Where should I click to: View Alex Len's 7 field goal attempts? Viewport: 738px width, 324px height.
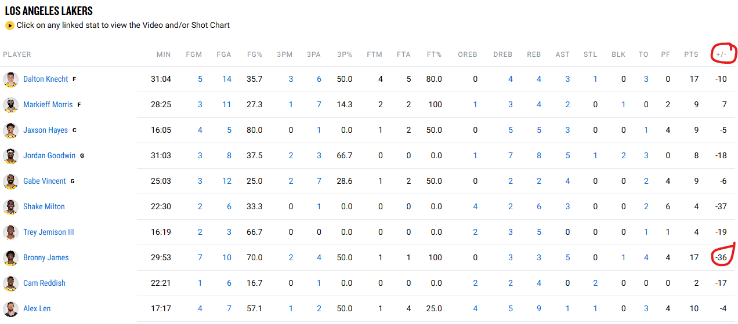pyautogui.click(x=229, y=309)
